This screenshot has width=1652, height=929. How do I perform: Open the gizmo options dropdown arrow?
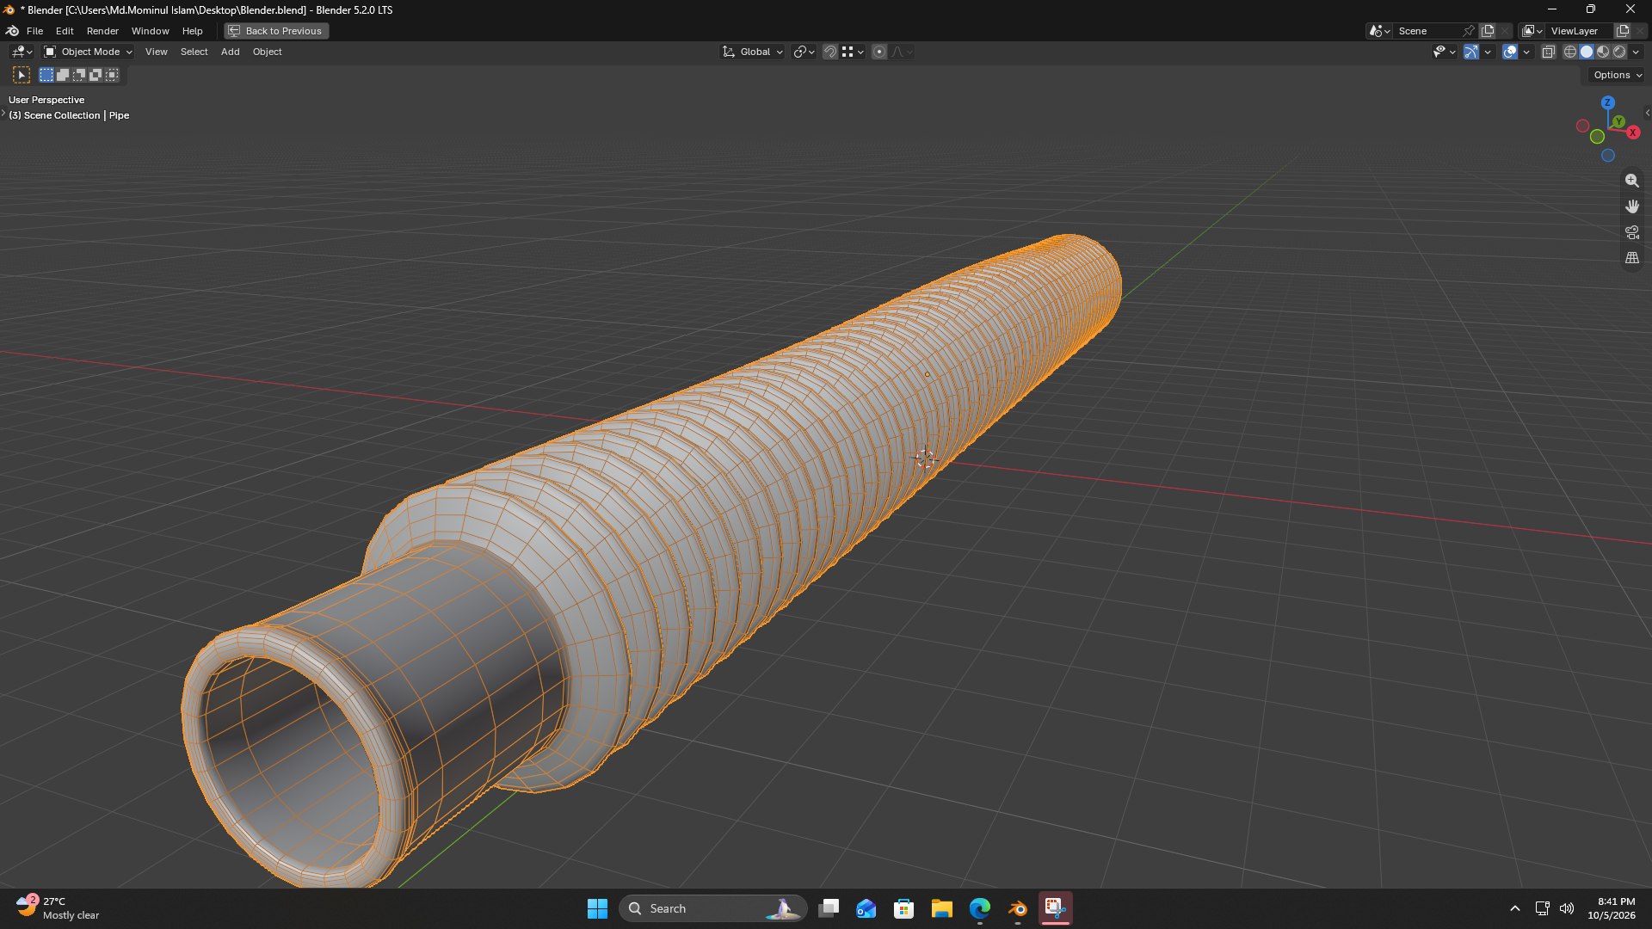(1488, 52)
